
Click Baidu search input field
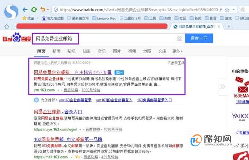click(108, 38)
